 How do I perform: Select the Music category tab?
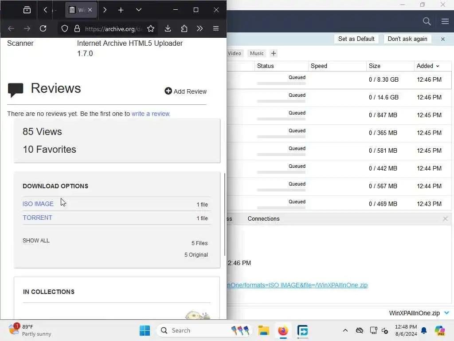tap(257, 53)
